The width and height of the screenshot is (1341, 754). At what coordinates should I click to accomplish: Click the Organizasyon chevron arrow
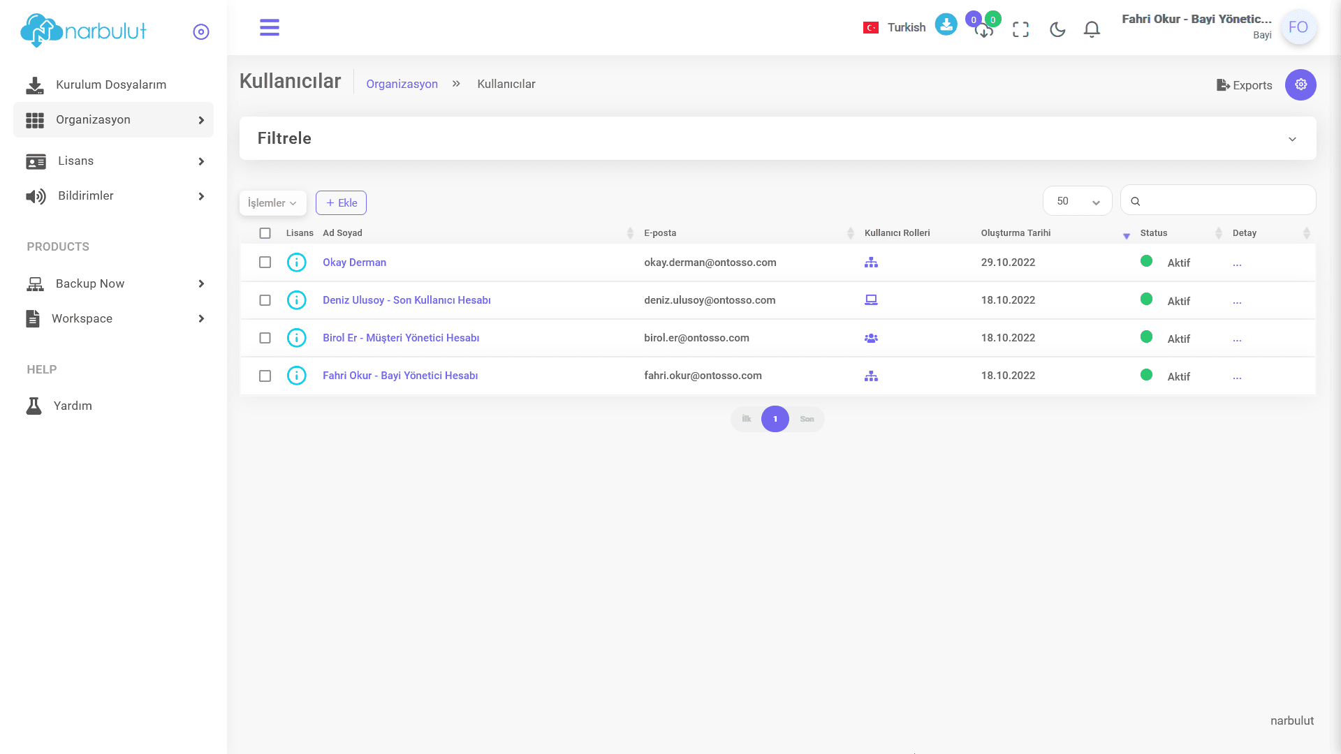tap(201, 120)
